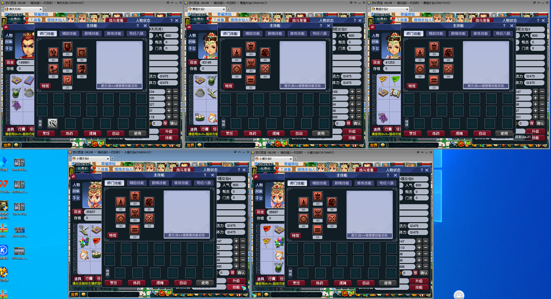Open 子女 side tab in 小姨女仙4 window
The image size is (551, 299).
76,198
